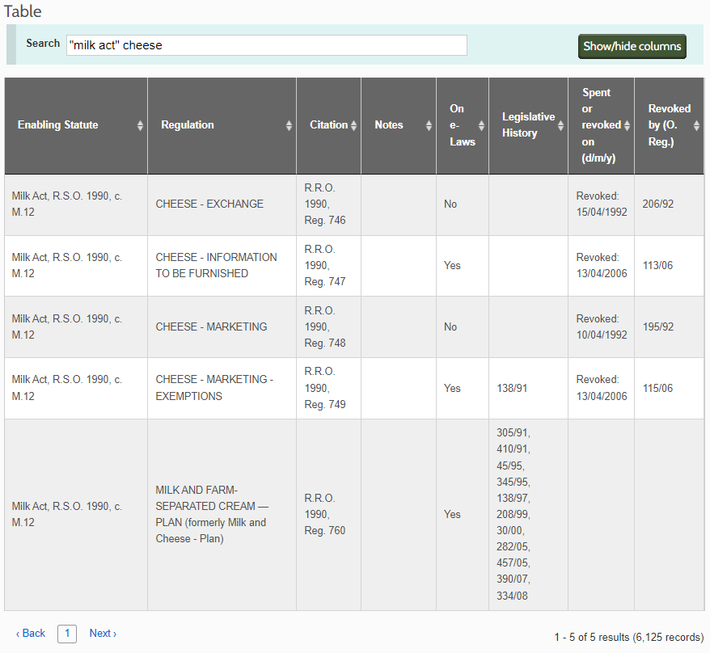Viewport: 710px width, 653px height.
Task: Sort the Spent or revoked on column icon
Action: click(x=626, y=125)
